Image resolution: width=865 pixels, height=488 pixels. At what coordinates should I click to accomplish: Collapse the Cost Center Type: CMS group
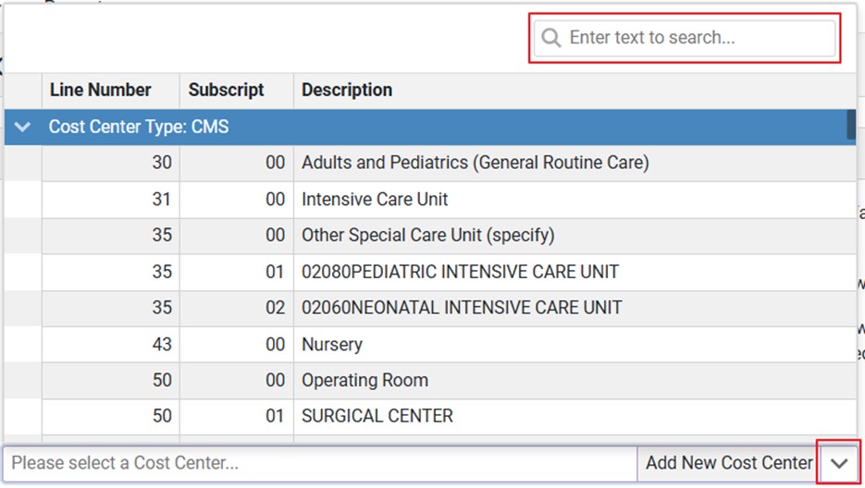point(23,127)
